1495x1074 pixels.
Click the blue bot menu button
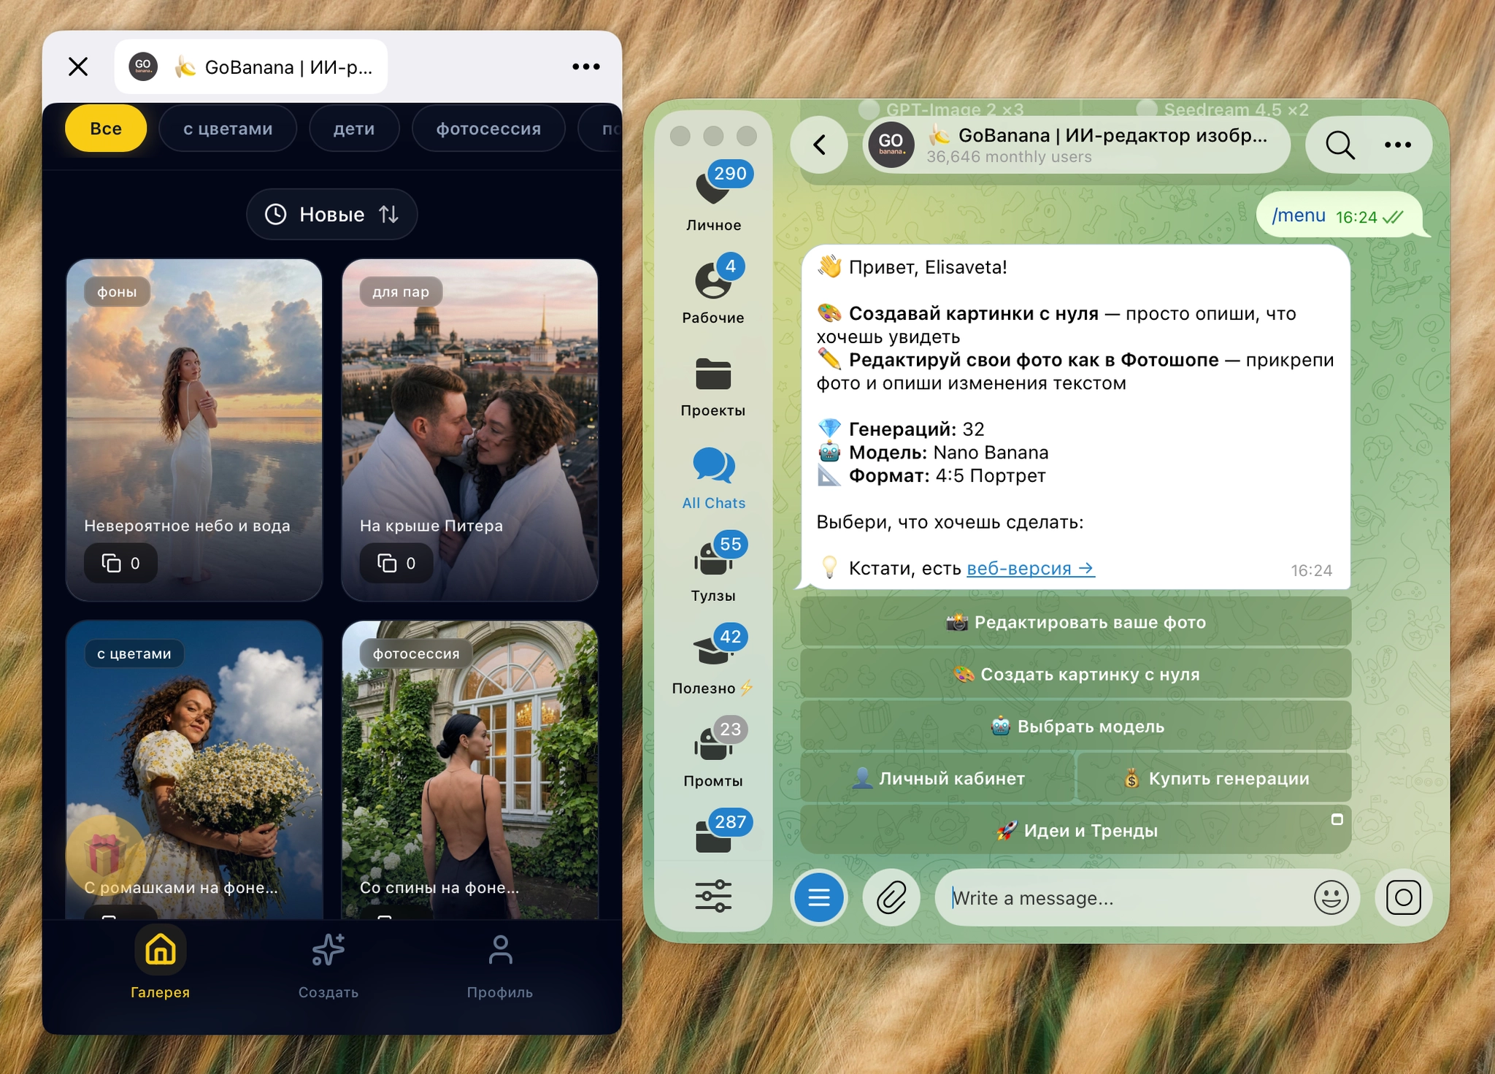pos(818,897)
